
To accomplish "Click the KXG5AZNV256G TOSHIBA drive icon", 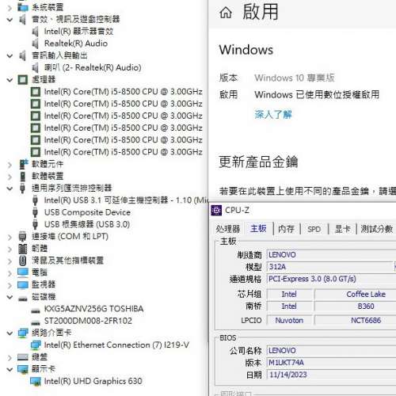I will click(36, 310).
